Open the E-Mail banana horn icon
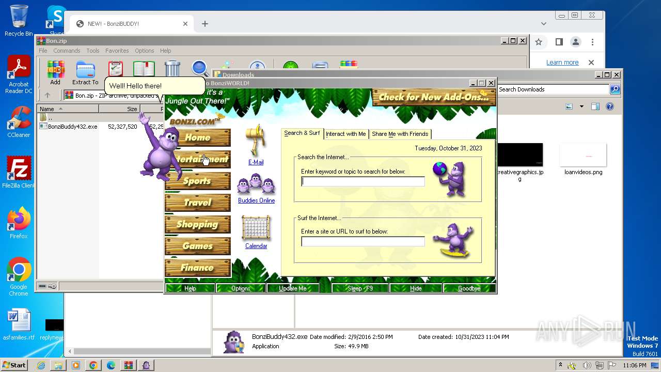661x372 pixels. (x=256, y=141)
